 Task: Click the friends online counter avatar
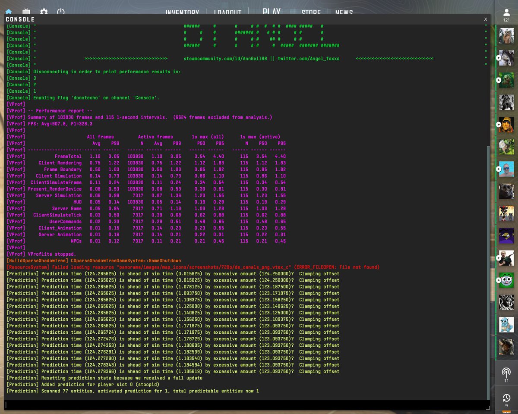coord(506,13)
